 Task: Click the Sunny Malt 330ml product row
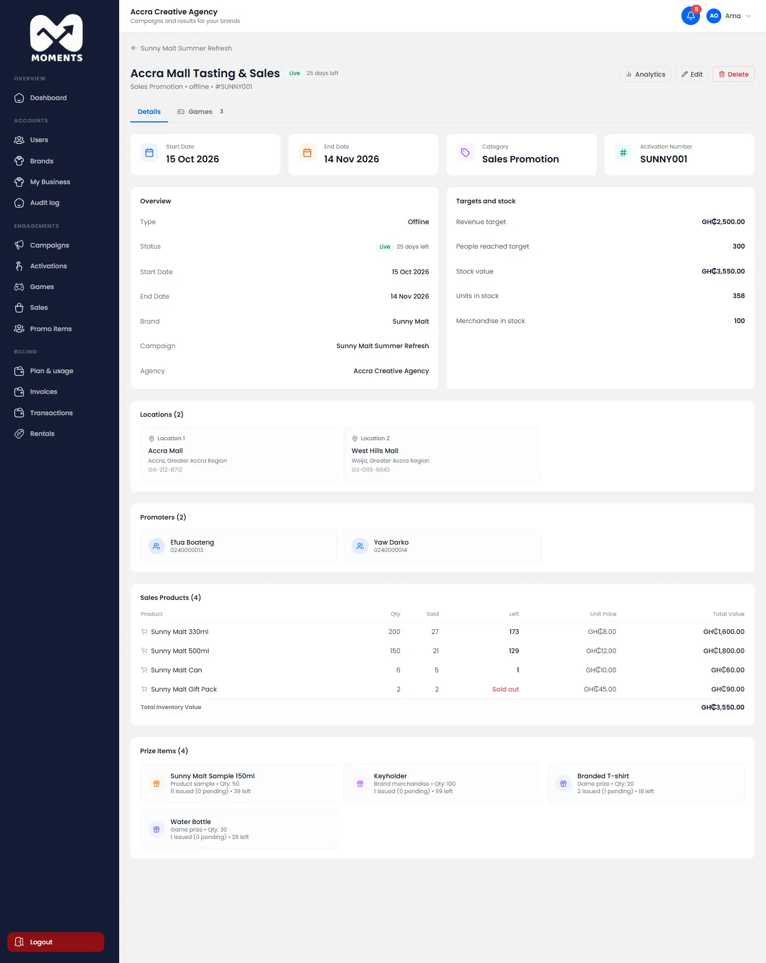point(443,632)
